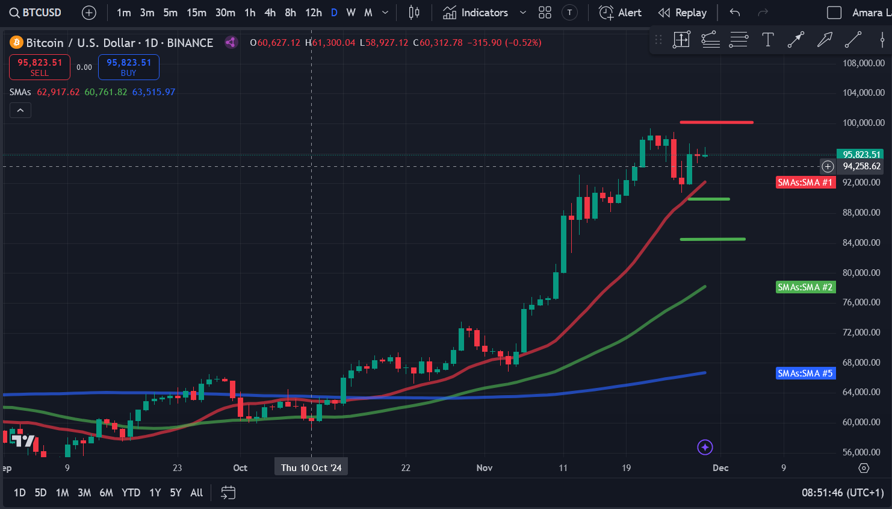Screen dimensions: 892x509
Task: Click the purple lightning event marker
Action: tap(705, 447)
